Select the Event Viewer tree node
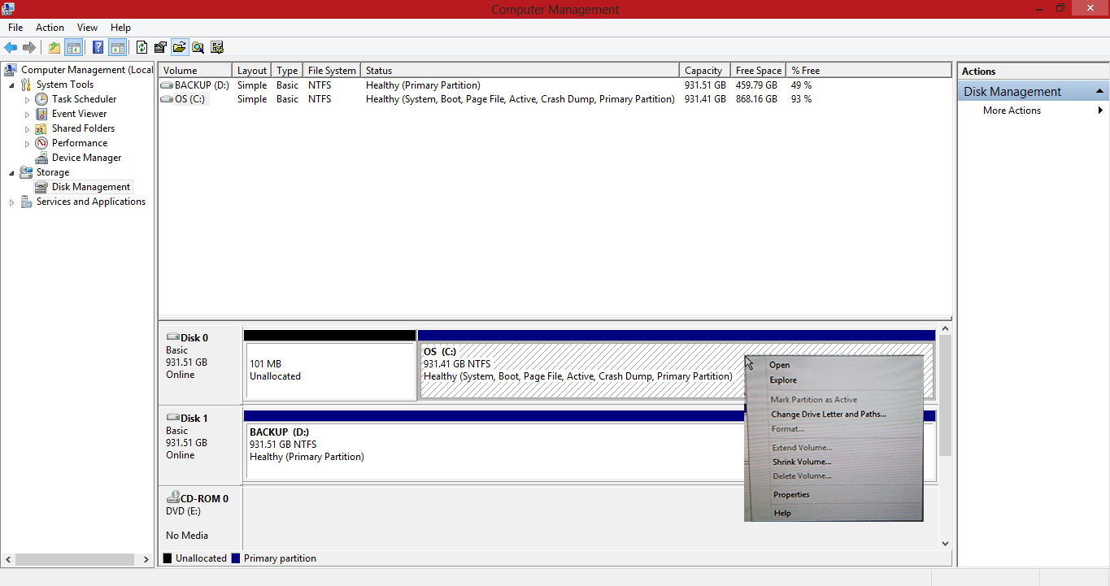This screenshot has height=586, width=1110. [x=79, y=114]
